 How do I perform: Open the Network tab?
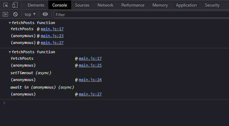click(x=105, y=5)
